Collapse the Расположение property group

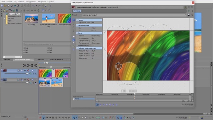(x=77, y=25)
